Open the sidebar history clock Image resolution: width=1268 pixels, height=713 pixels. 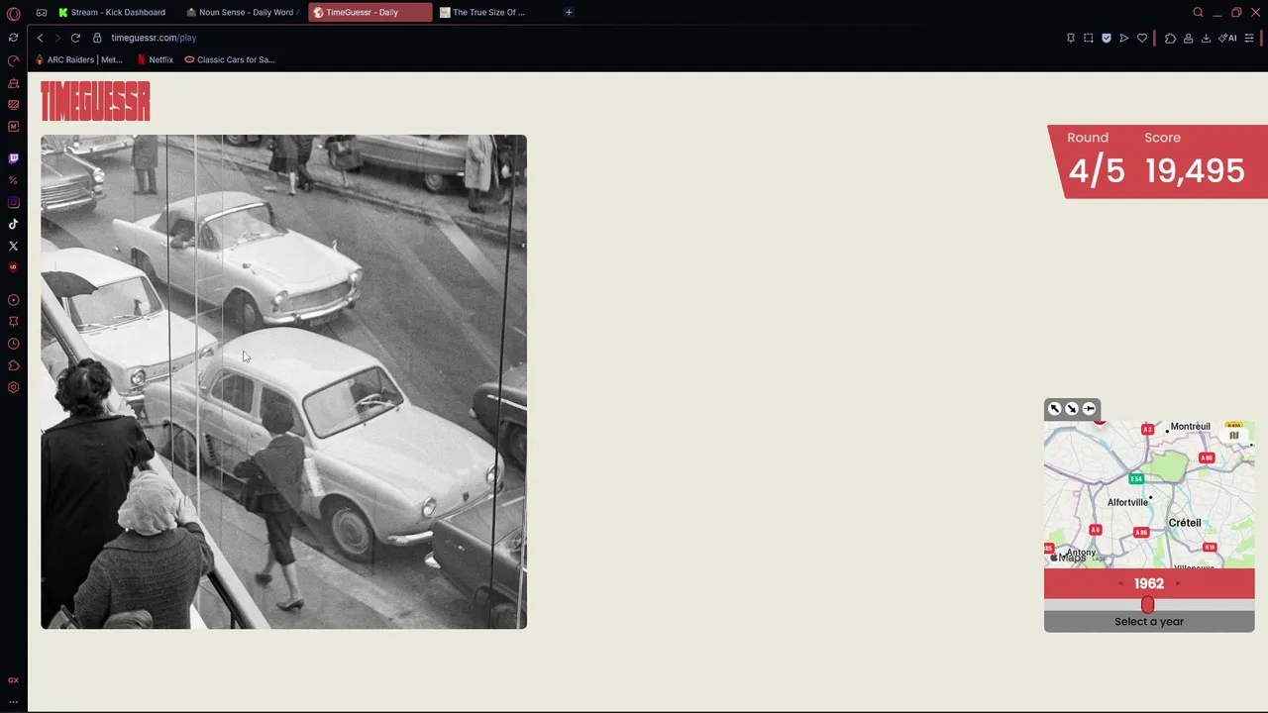pyautogui.click(x=13, y=344)
